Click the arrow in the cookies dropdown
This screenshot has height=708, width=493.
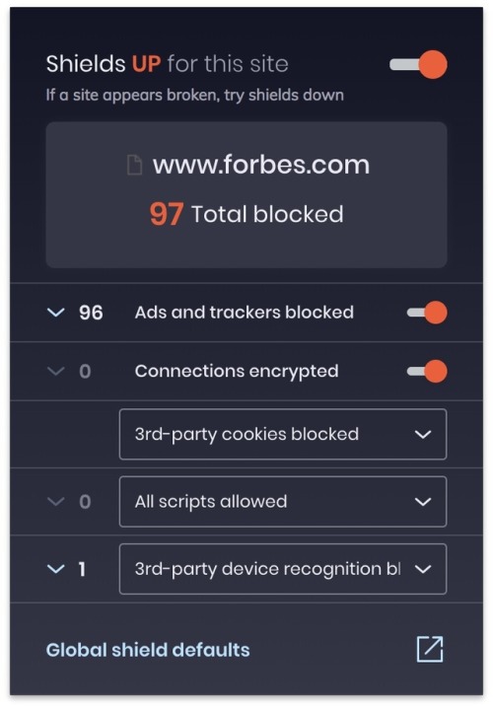point(423,435)
